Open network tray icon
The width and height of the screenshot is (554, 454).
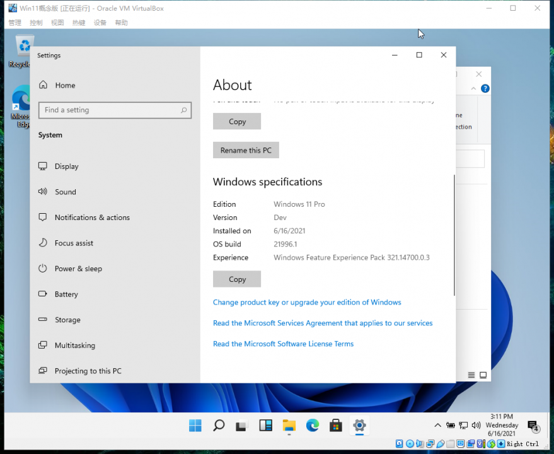[x=463, y=425]
